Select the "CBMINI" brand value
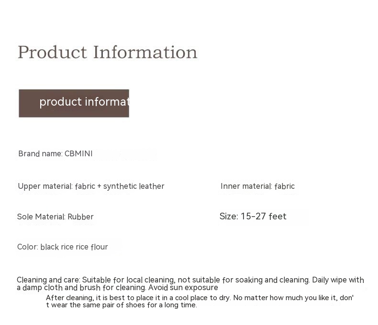Viewport: 378px width, 325px height. [x=78, y=154]
